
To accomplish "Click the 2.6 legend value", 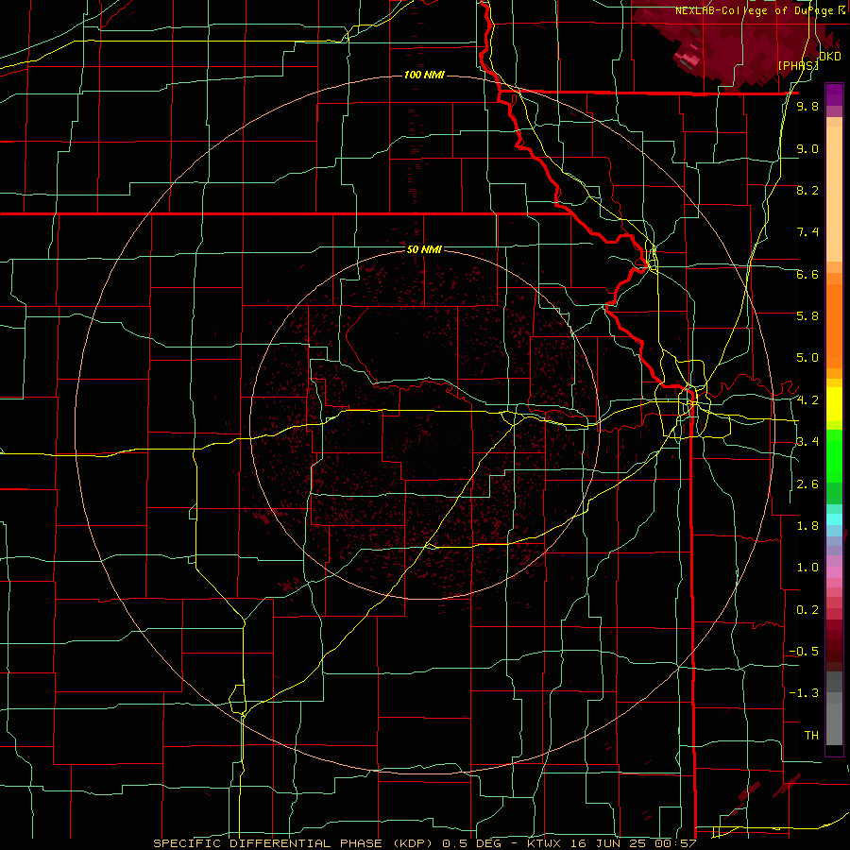I will point(807,484).
